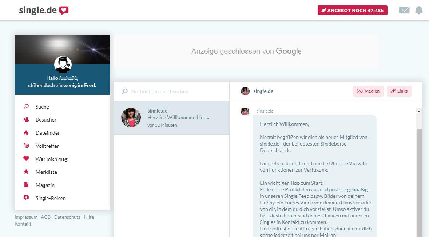This screenshot has width=429, height=237.
Task: Click the 'Ein wichtiger Tipp zum Start:' line
Action: coord(292,183)
